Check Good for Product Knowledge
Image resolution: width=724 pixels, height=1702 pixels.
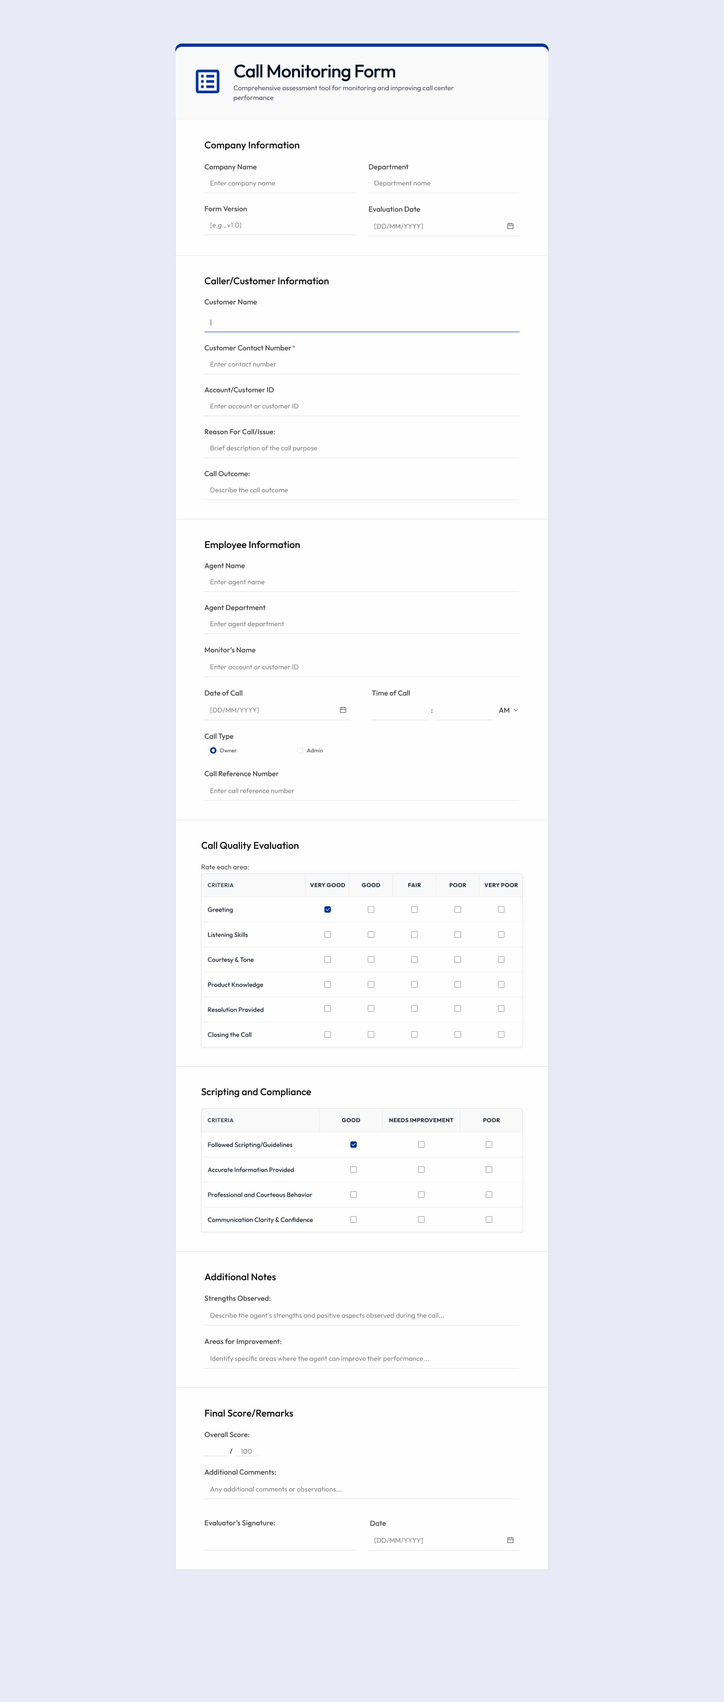pyautogui.click(x=370, y=984)
